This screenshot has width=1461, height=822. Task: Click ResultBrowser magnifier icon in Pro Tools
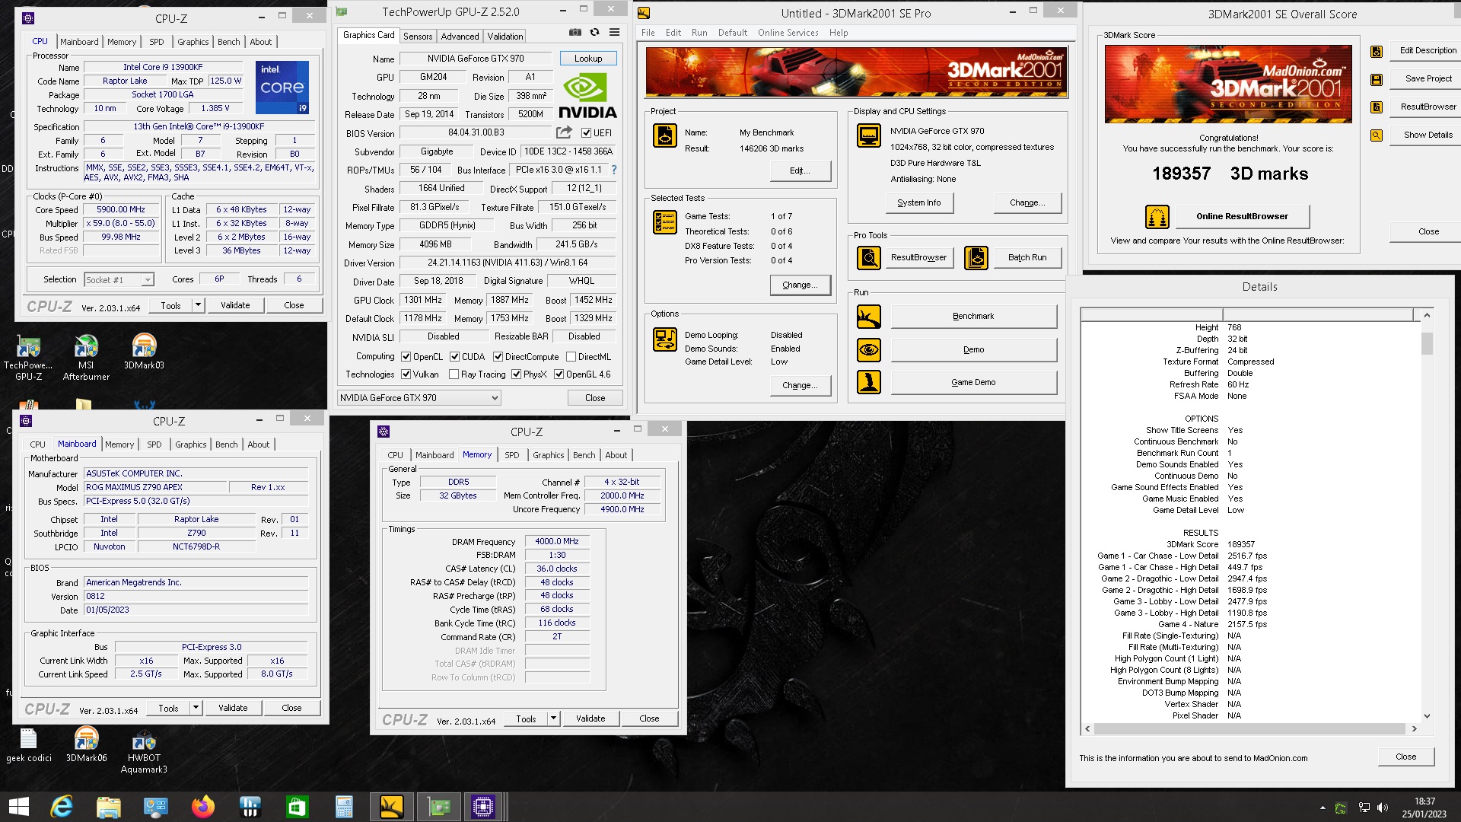[x=868, y=258]
